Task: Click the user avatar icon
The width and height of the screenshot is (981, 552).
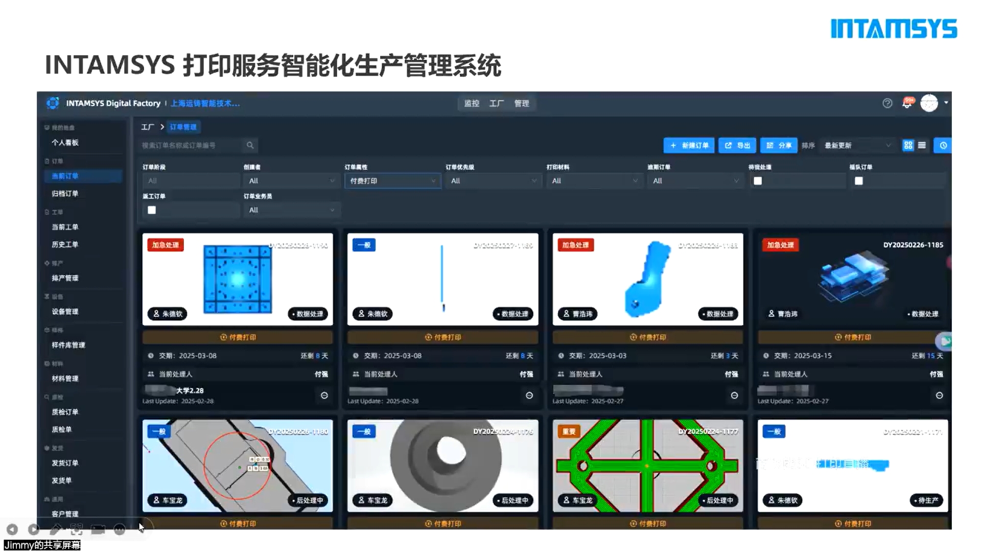Action: [x=929, y=103]
